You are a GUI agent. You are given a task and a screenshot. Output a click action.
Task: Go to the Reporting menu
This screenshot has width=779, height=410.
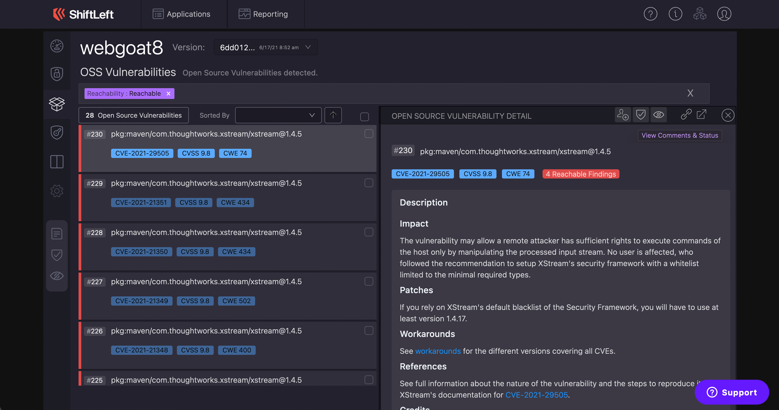point(263,14)
